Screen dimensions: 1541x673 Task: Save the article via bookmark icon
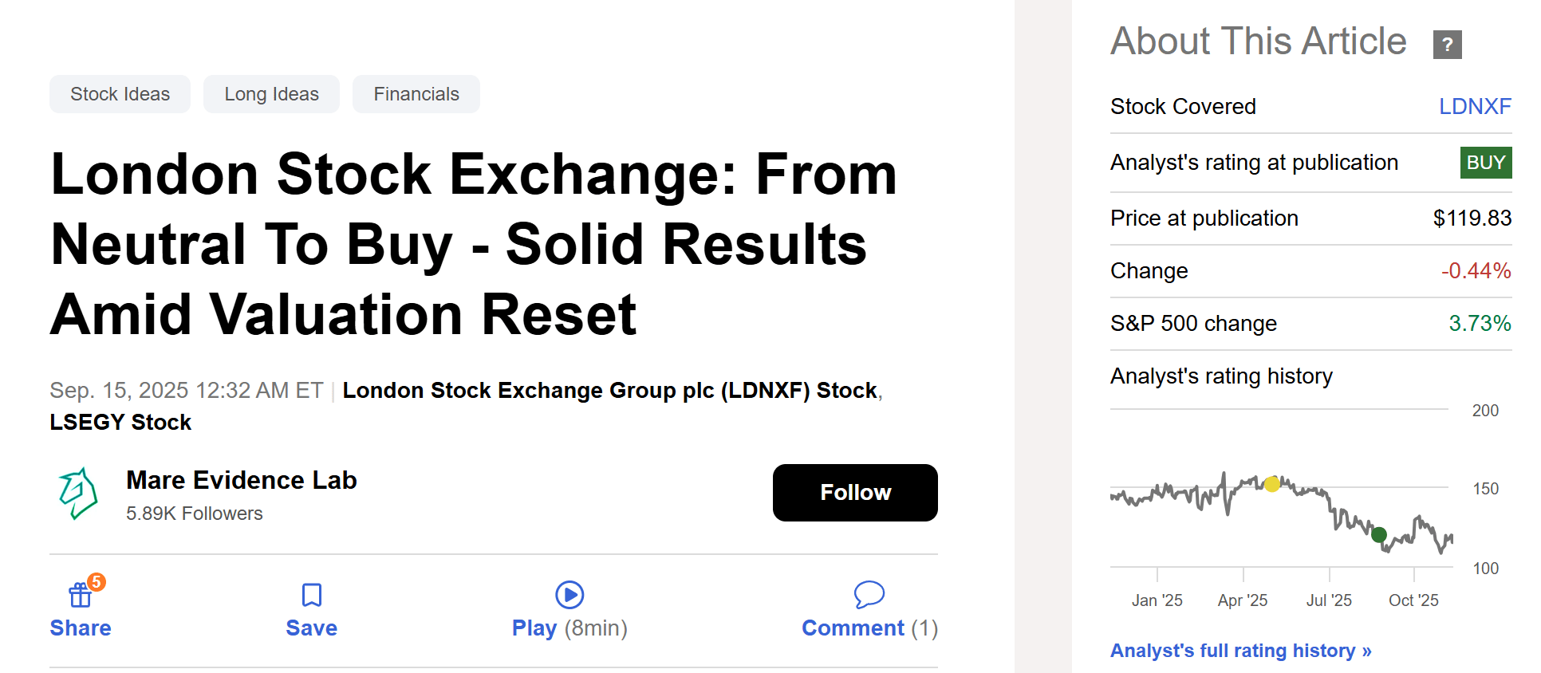point(310,594)
